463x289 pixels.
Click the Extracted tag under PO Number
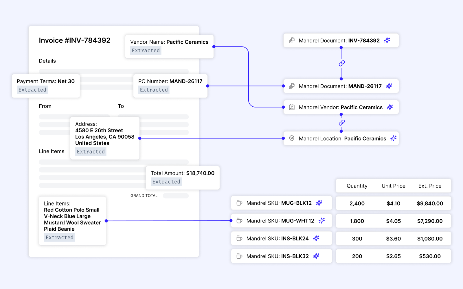tap(154, 90)
